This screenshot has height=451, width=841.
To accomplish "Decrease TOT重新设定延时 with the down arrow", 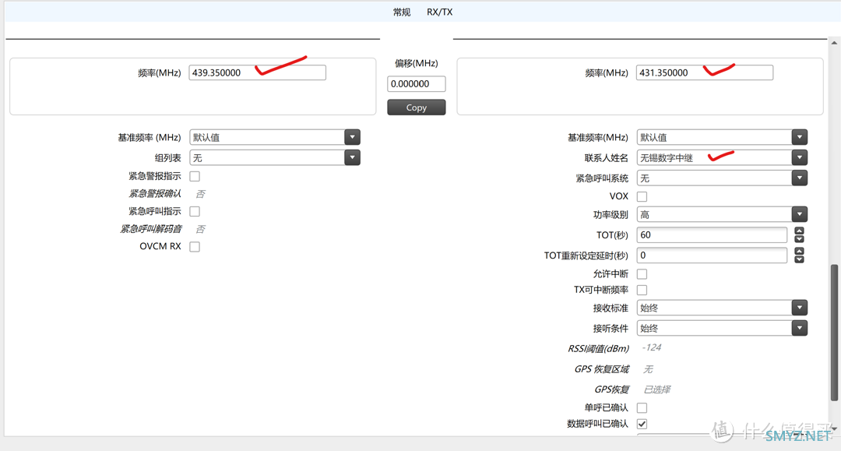I will tap(799, 259).
